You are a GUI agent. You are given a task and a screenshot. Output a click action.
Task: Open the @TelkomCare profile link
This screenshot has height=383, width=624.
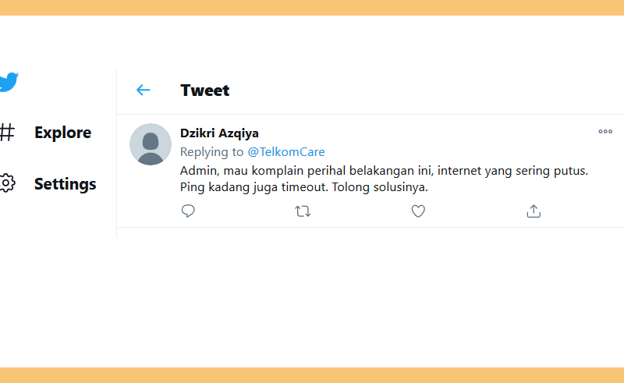click(286, 151)
